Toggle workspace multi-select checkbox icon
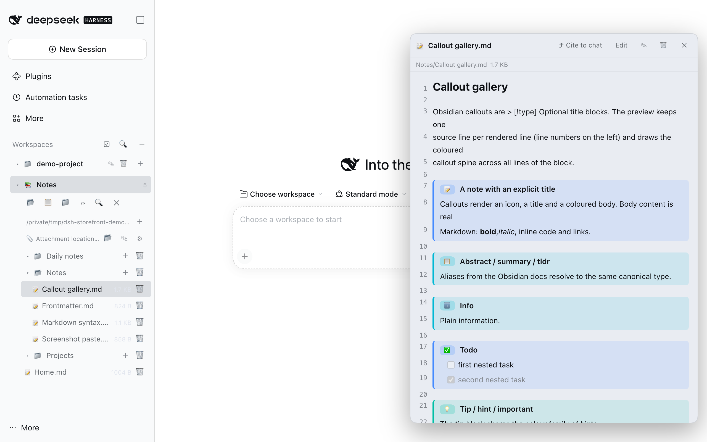Viewport: 707px width, 442px height. point(107,144)
